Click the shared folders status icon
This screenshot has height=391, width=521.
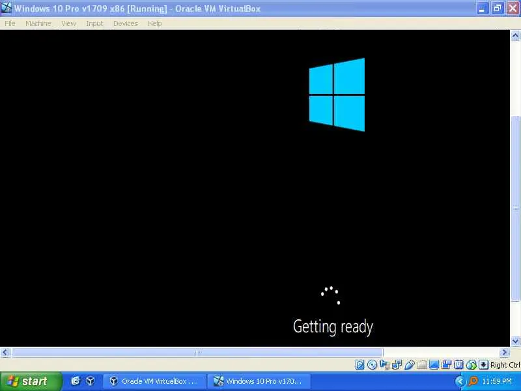point(421,365)
